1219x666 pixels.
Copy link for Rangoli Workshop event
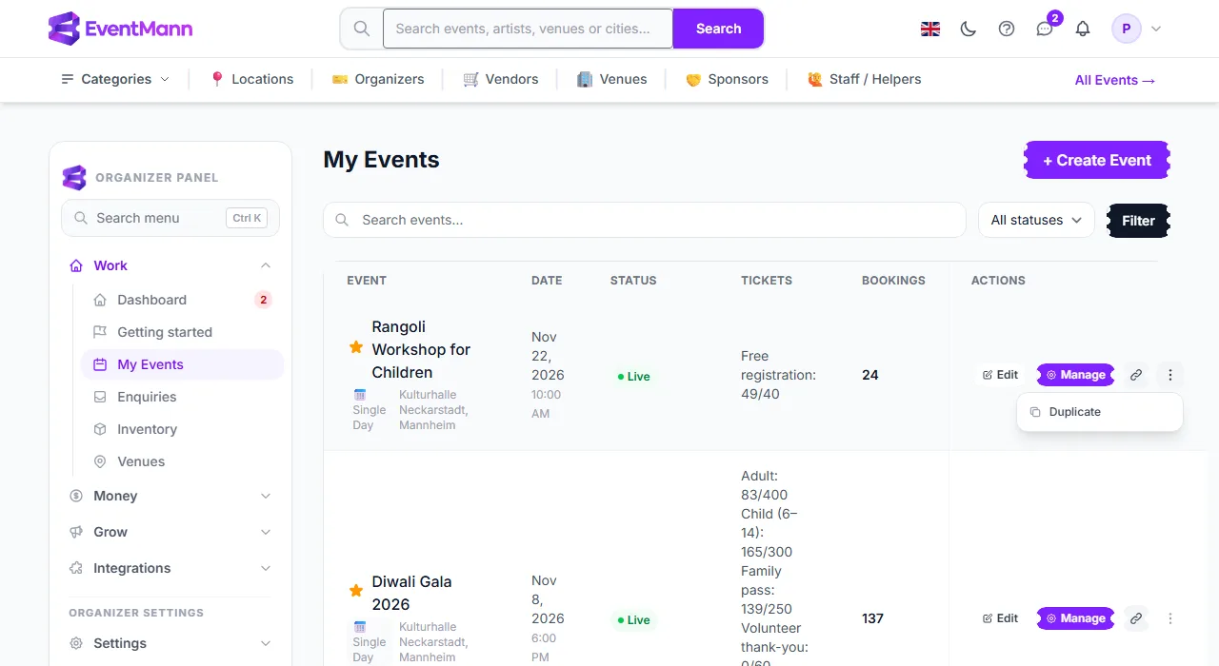[1136, 375]
